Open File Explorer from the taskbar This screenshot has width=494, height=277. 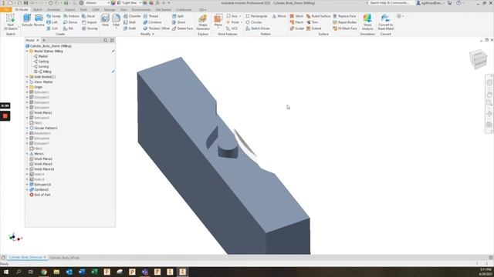click(x=56, y=272)
